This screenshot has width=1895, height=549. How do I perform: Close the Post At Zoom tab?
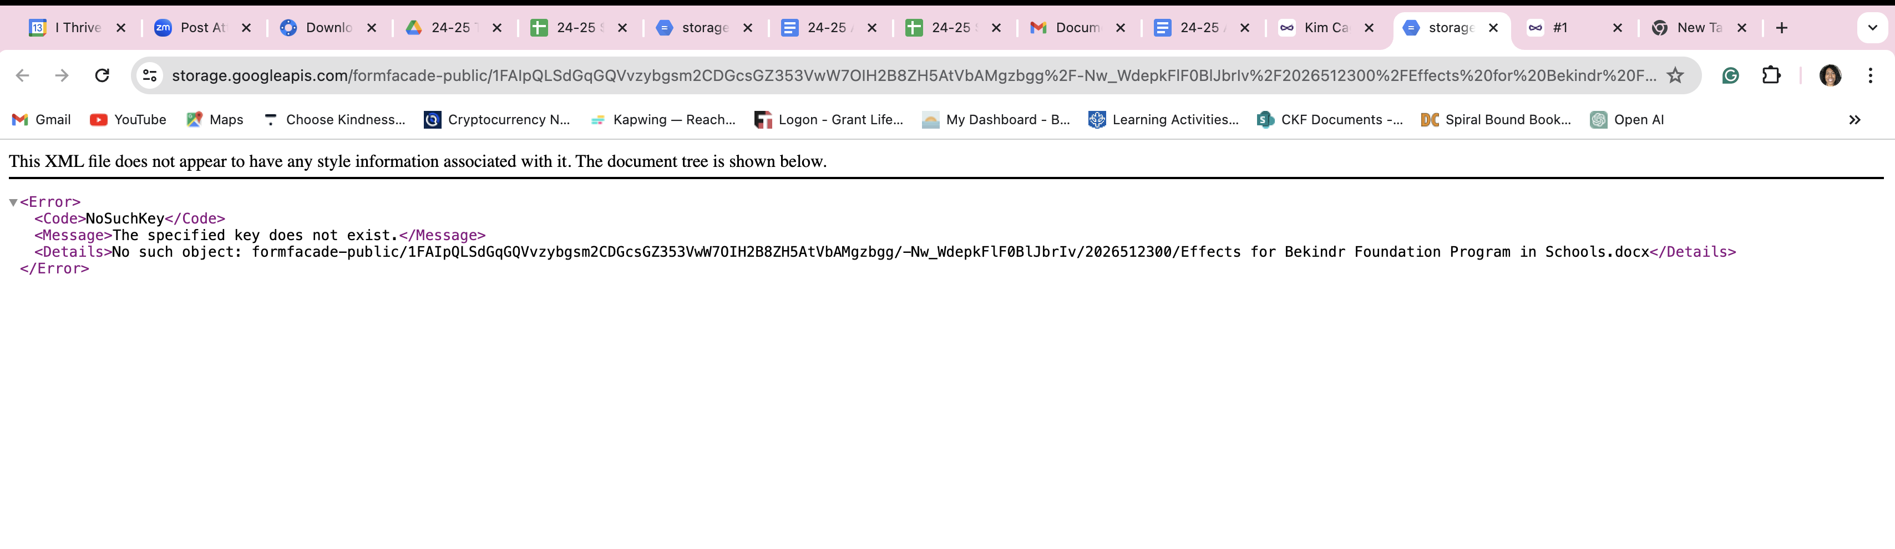point(246,28)
